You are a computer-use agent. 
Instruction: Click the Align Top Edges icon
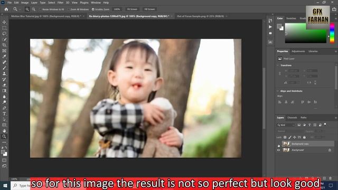click(x=303, y=102)
